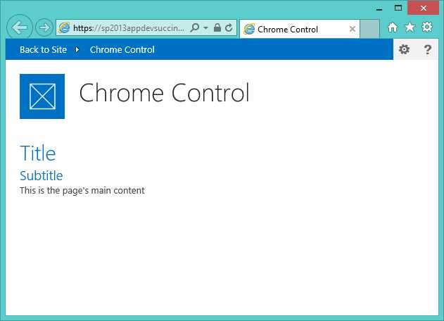Open a new blank tab
The width and height of the screenshot is (444, 321).
tap(369, 29)
